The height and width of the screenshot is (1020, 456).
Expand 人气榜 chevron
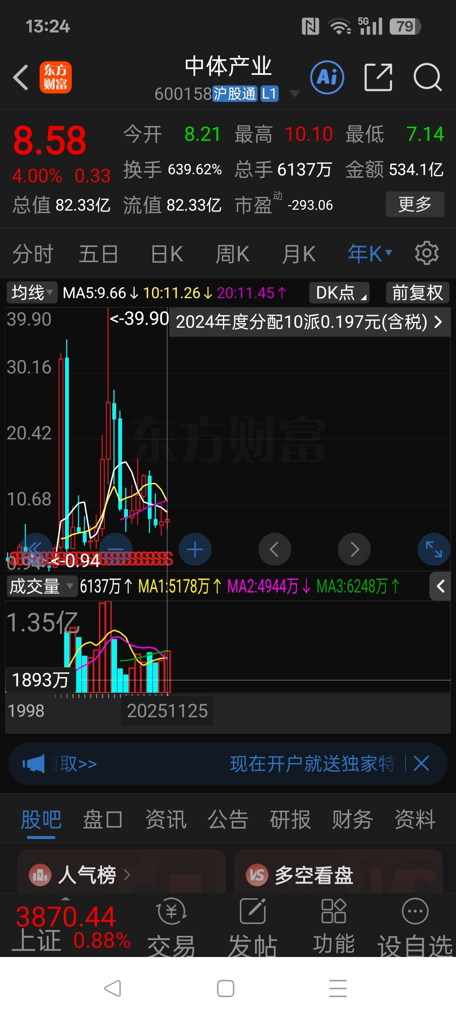pyautogui.click(x=127, y=874)
